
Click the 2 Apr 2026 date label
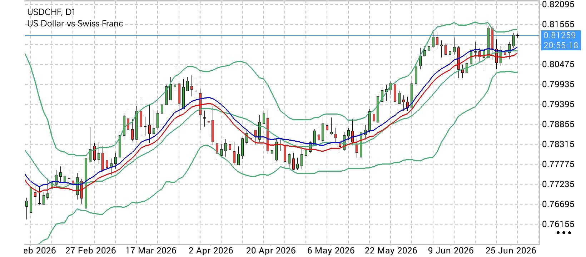pos(211,251)
